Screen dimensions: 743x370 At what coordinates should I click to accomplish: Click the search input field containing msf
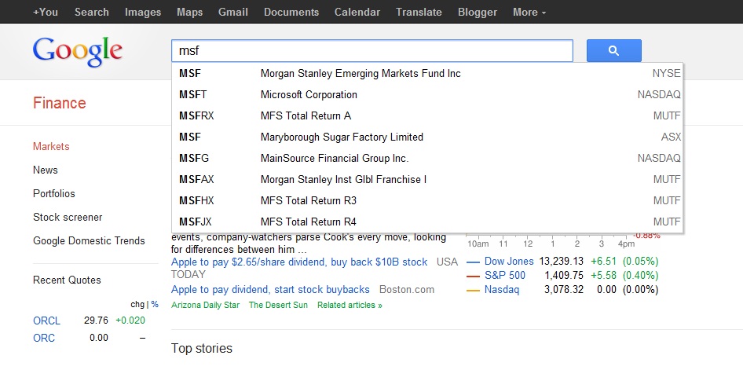[371, 51]
